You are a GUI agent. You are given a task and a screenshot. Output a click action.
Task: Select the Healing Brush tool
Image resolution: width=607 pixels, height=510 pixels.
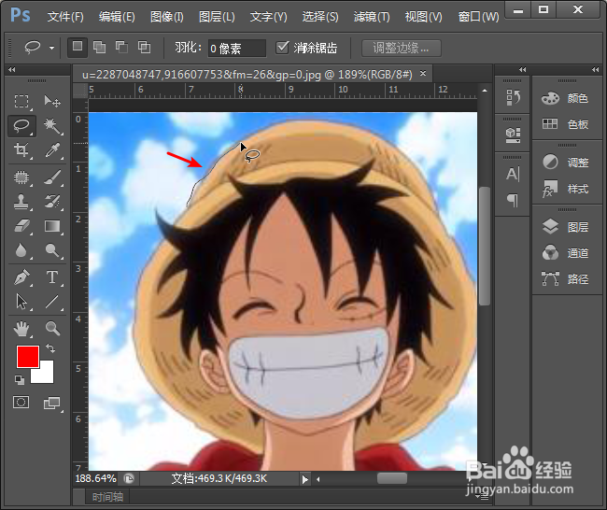[x=21, y=177]
